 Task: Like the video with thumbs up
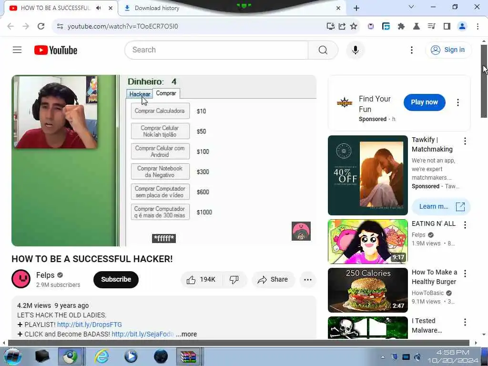click(202, 279)
